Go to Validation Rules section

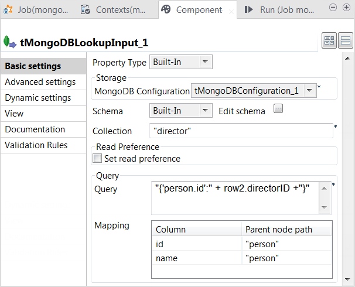(36, 145)
